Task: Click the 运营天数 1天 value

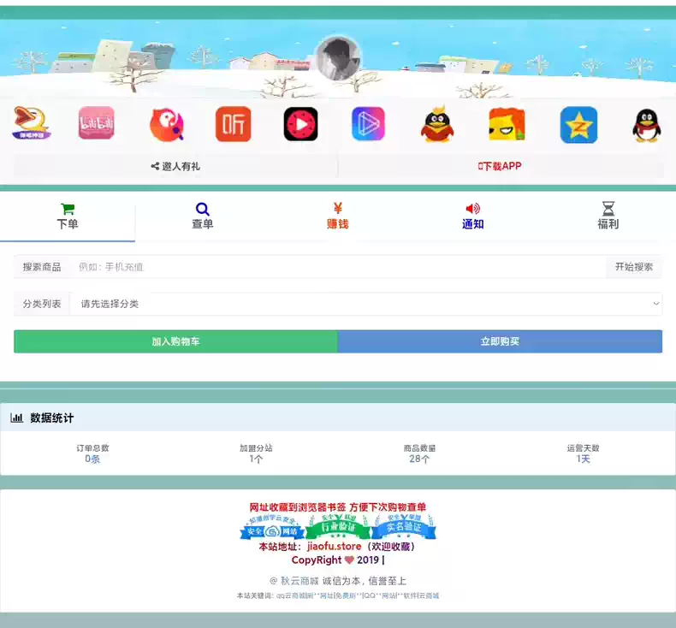Action: [584, 459]
